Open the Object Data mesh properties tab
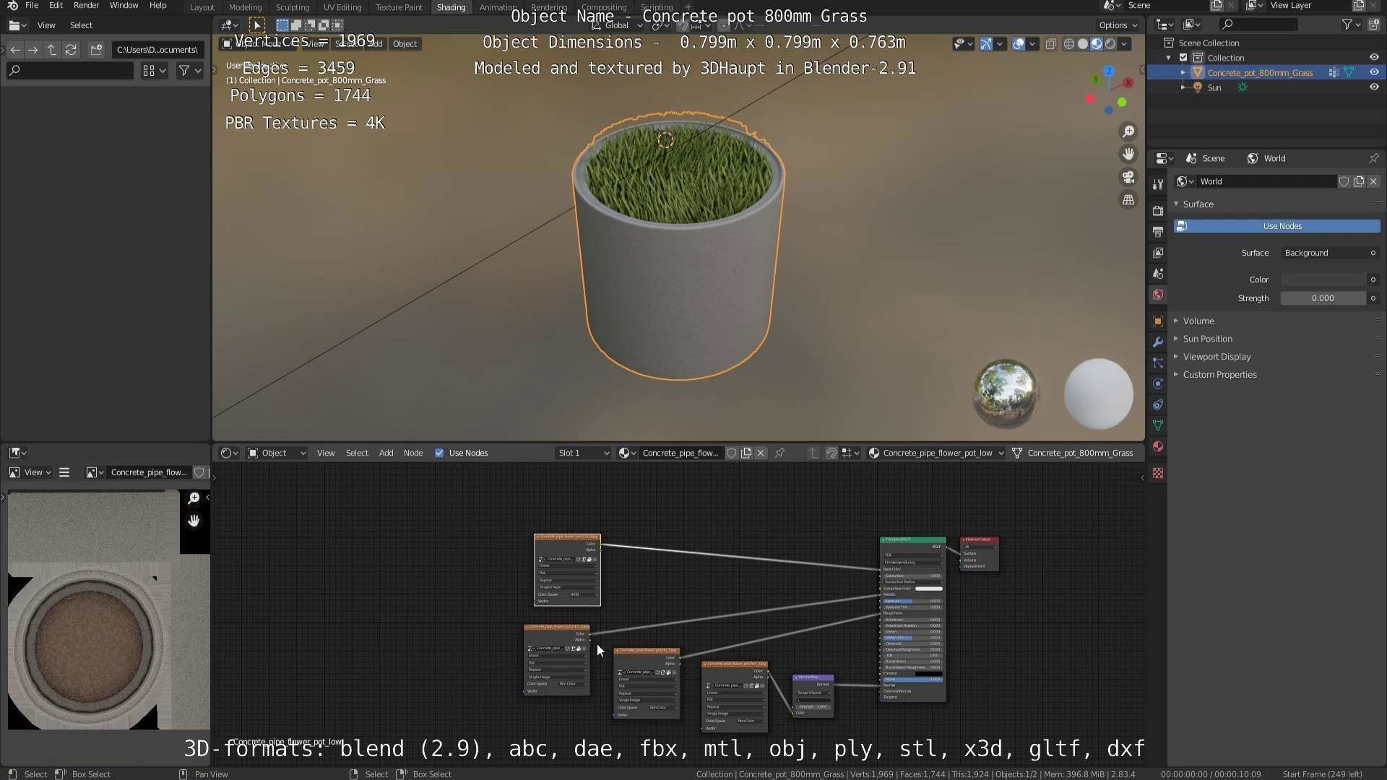The image size is (1387, 780). [x=1158, y=425]
